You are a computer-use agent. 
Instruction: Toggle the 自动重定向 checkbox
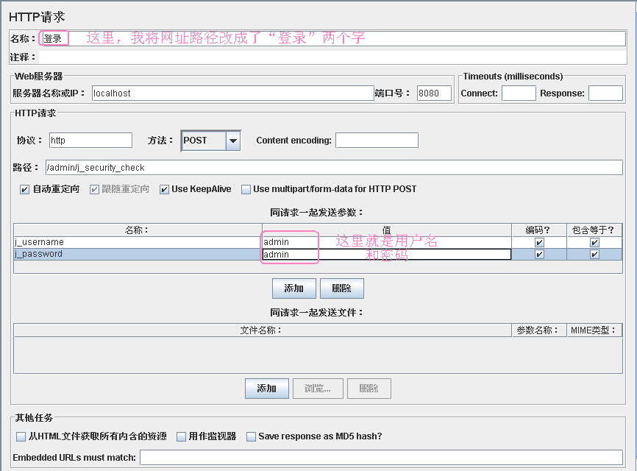(25, 189)
